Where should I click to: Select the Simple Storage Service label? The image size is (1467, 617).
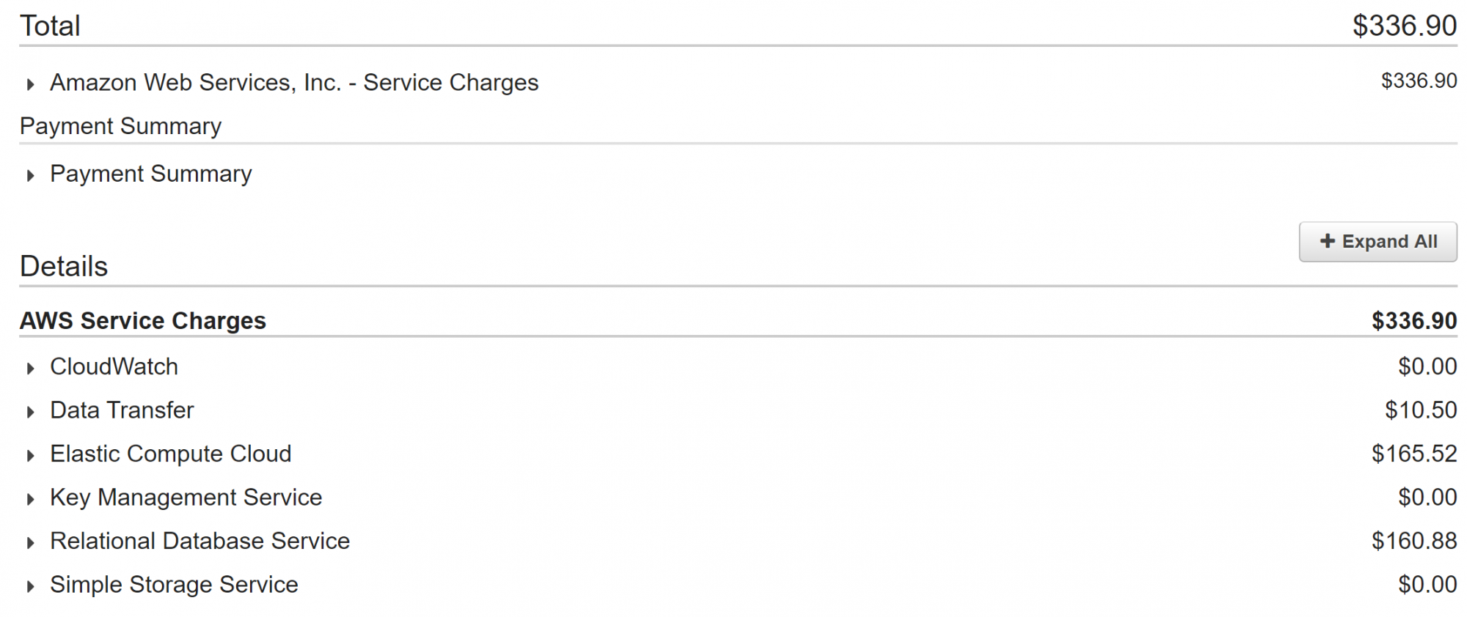174,585
